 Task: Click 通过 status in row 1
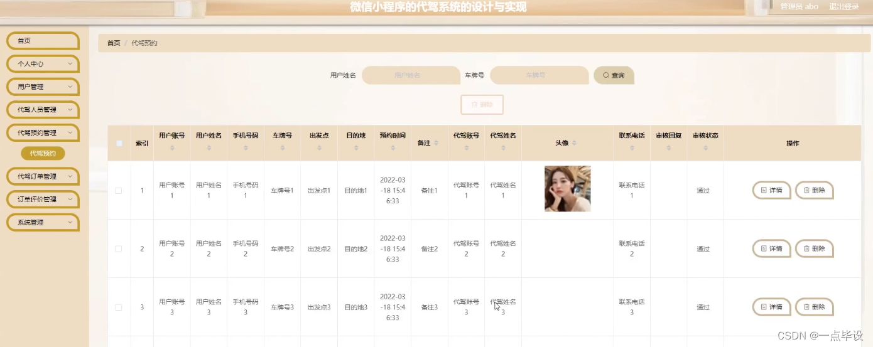point(703,190)
